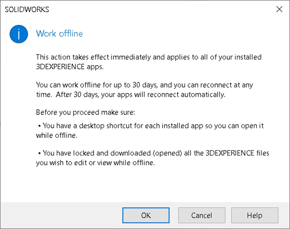Click the "you wish to edit or view" line
Screen dimensions: 290x229
point(95,163)
